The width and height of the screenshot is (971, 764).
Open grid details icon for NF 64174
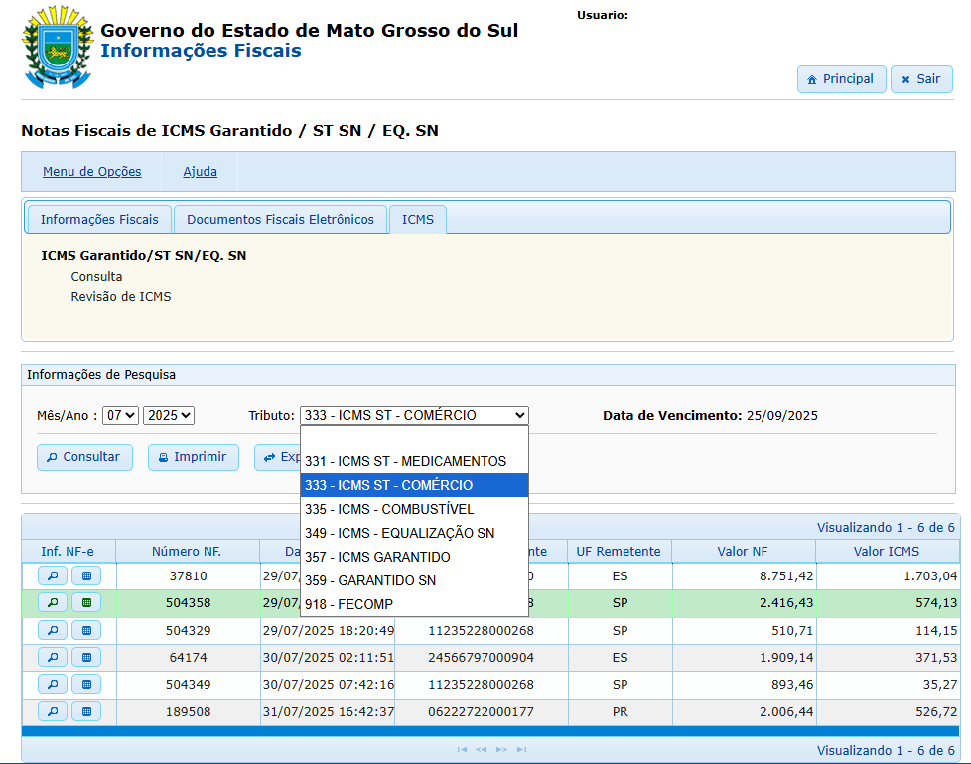86,657
